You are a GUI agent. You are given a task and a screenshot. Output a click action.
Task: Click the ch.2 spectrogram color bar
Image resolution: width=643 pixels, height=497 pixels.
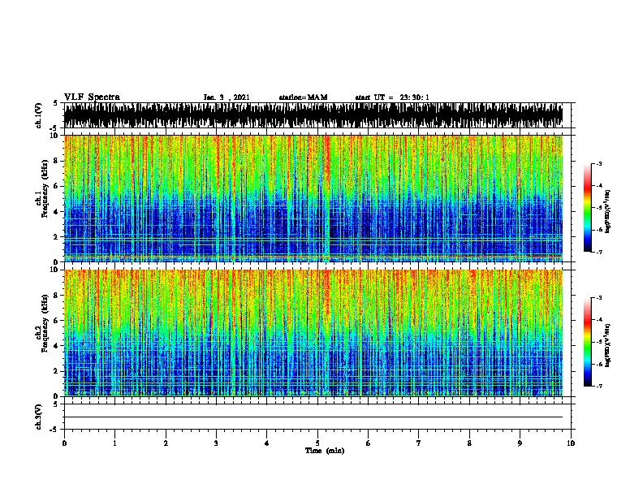pyautogui.click(x=588, y=342)
